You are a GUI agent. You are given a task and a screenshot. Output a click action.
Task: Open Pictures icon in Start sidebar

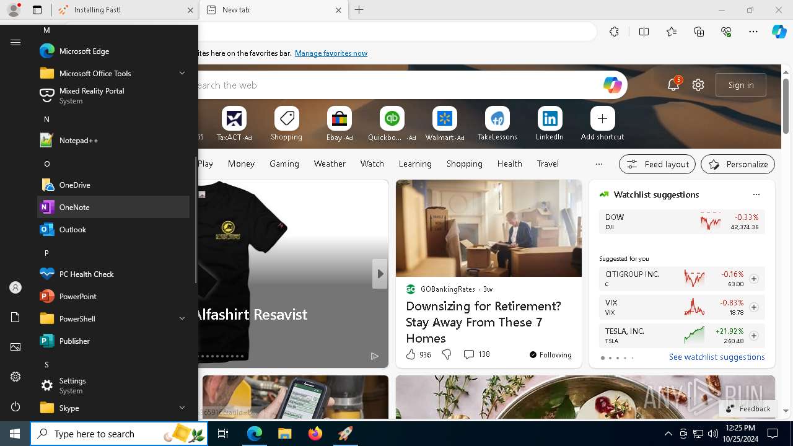(x=15, y=347)
